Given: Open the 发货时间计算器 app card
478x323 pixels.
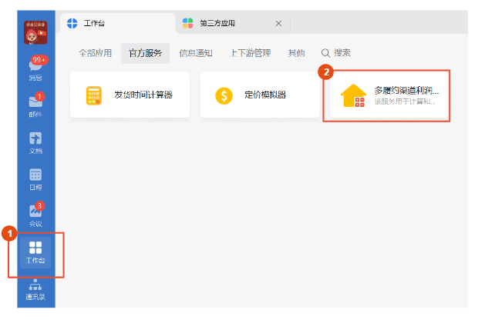Looking at the screenshot, I should click(130, 95).
